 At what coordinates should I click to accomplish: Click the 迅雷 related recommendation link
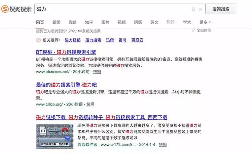click(x=110, y=40)
